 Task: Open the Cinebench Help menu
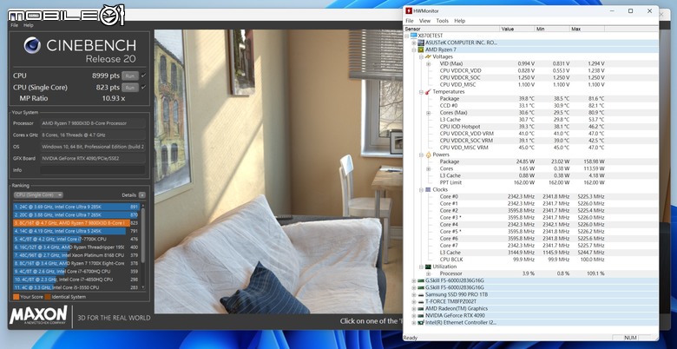[29, 25]
